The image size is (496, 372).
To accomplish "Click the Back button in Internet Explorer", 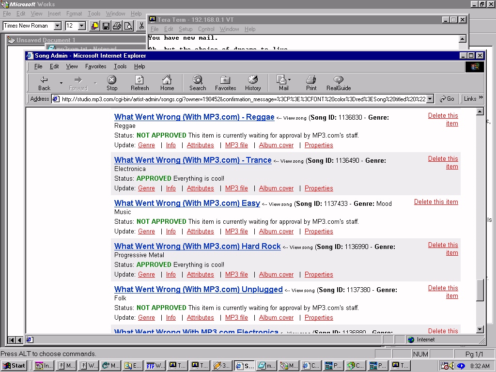I will 44,83.
